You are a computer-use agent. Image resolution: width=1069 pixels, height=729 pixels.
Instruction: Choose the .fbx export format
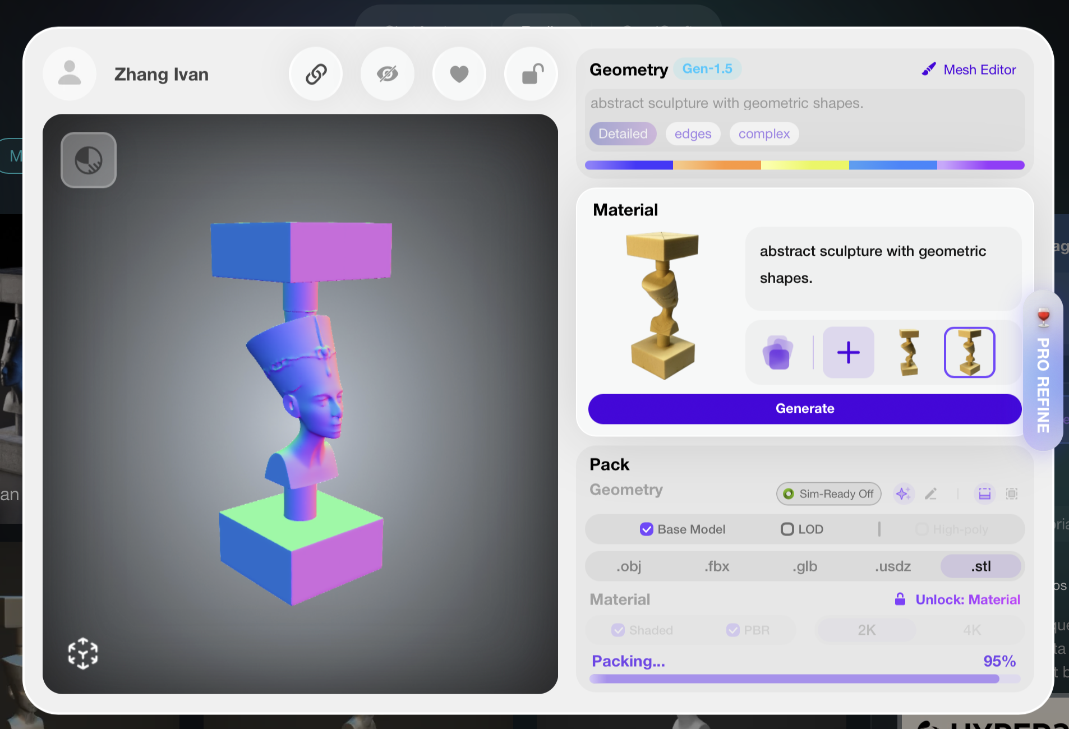pos(717,566)
